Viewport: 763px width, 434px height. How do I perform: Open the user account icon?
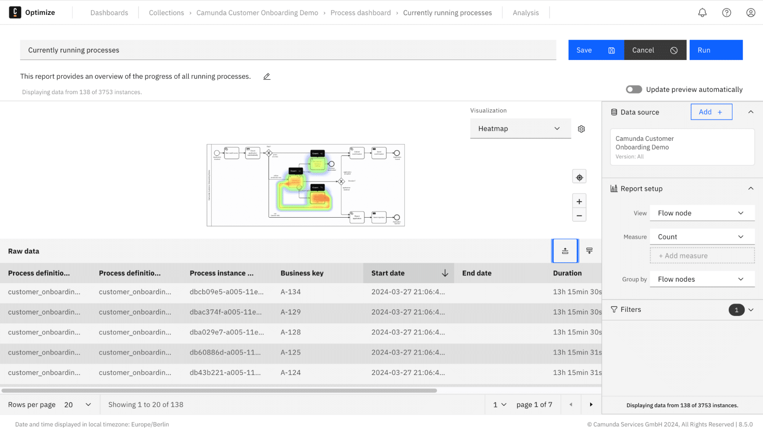[750, 13]
